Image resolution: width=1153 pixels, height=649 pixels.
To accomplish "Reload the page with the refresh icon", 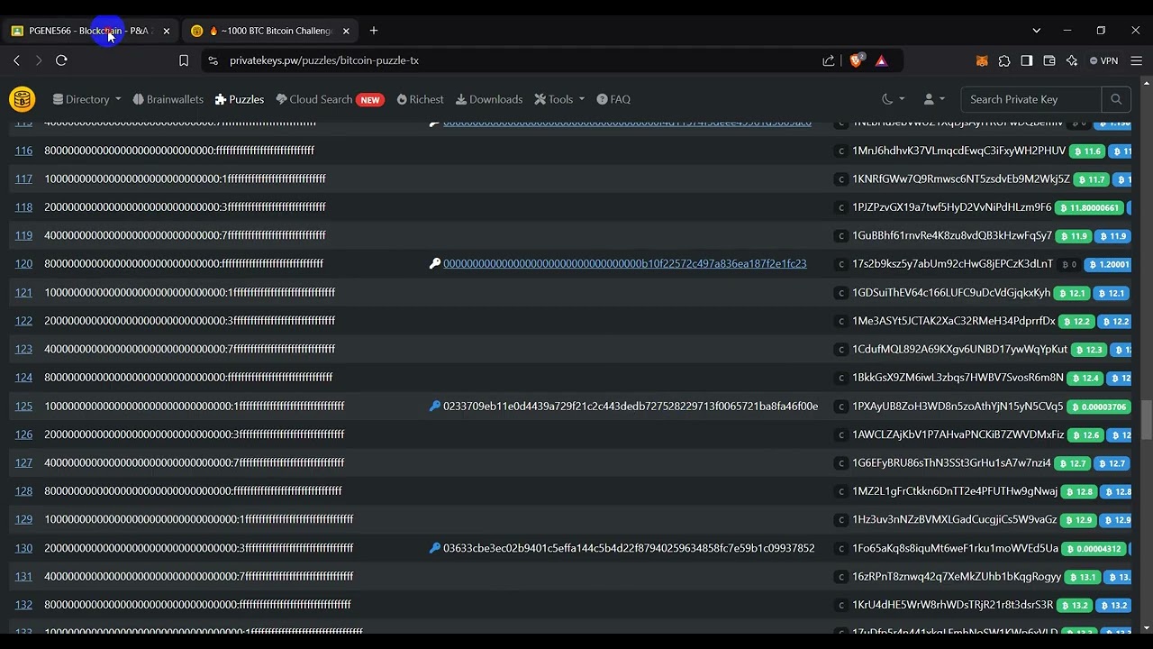I will [61, 60].
